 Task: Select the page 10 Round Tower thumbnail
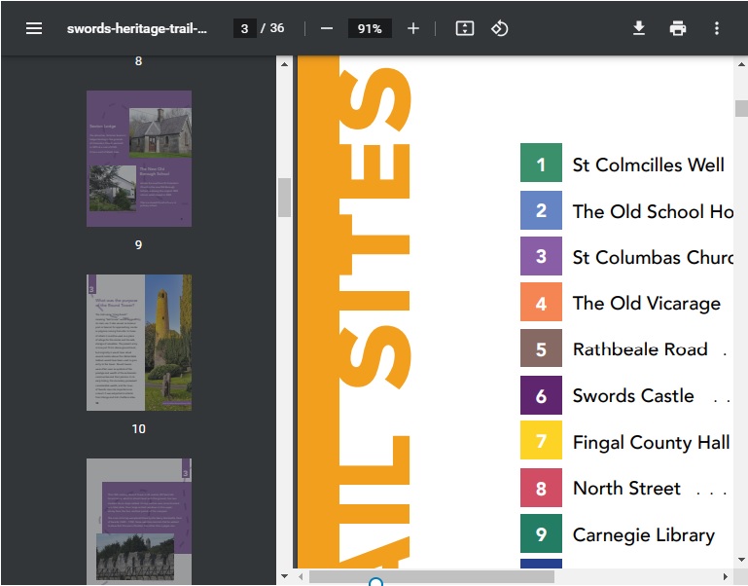tap(139, 342)
